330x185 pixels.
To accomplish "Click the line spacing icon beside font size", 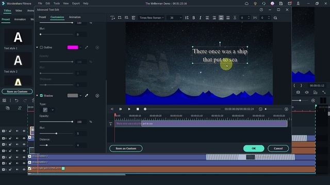I will 187,18.
